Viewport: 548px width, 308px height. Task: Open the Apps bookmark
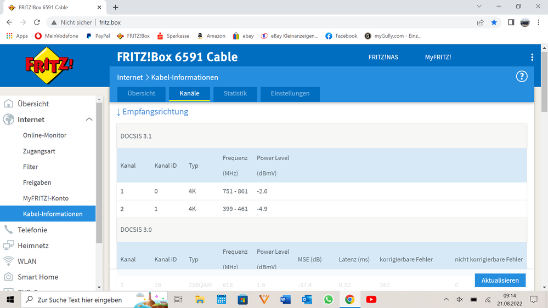pyautogui.click(x=17, y=36)
